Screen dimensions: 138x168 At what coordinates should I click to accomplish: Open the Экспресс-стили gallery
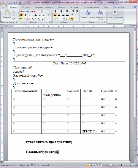[88, 15]
